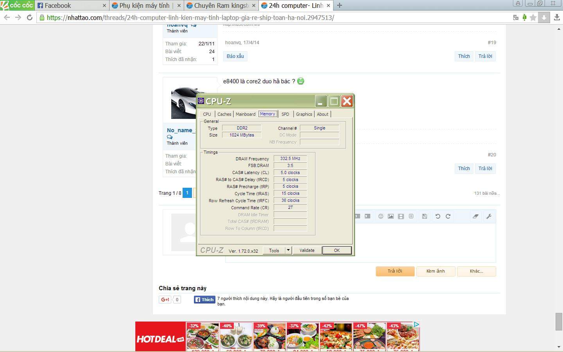The height and width of the screenshot is (352, 563).
Task: Click Thích on post #20
Action: (x=464, y=168)
